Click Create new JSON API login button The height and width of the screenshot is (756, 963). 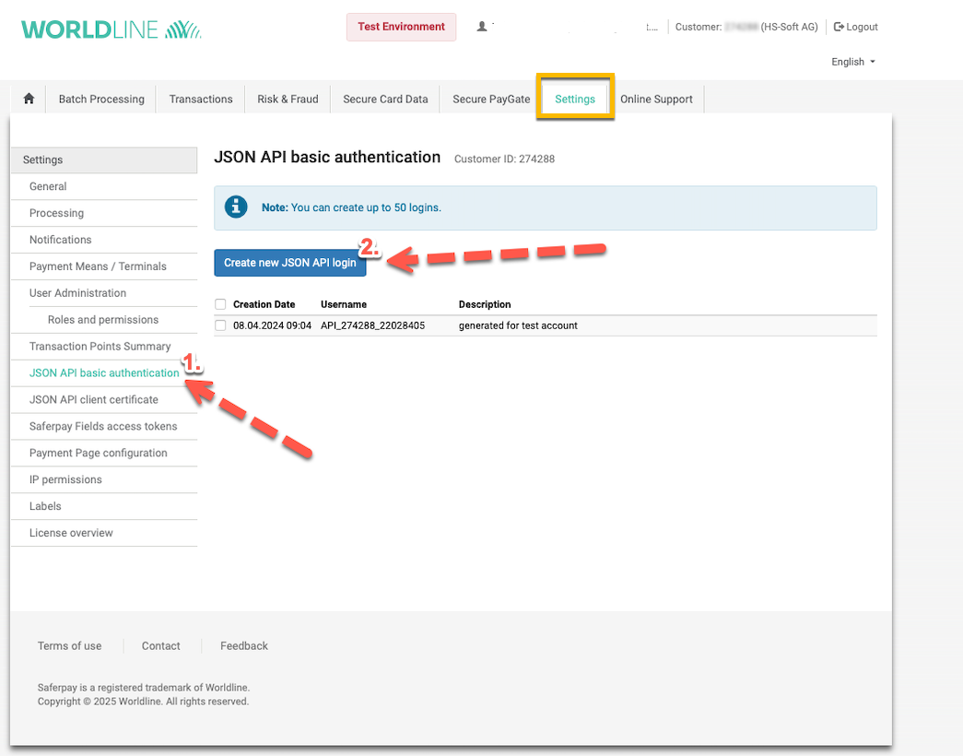290,263
